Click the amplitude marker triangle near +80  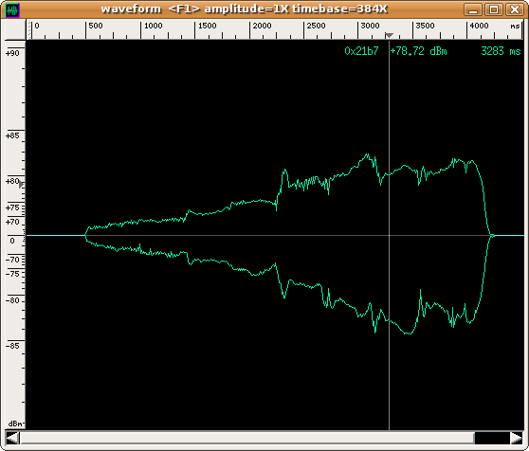21,185
